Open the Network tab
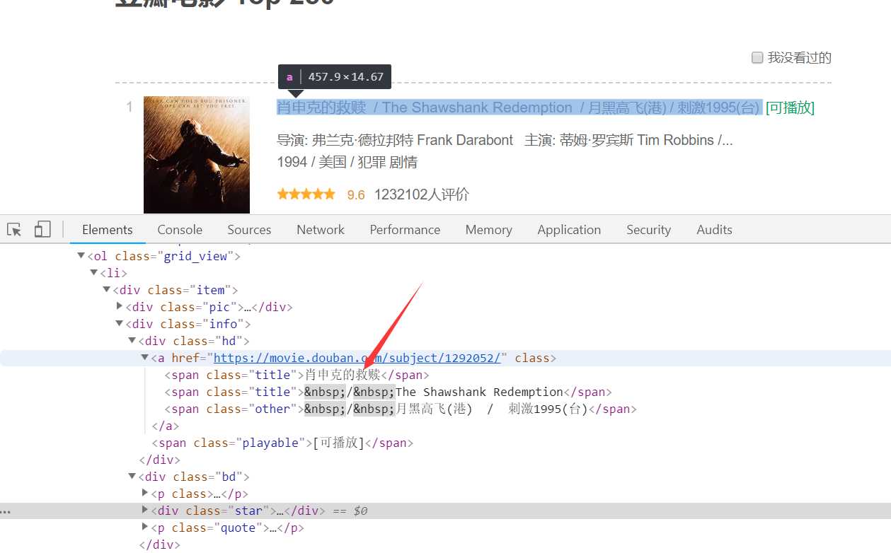 [x=321, y=230]
